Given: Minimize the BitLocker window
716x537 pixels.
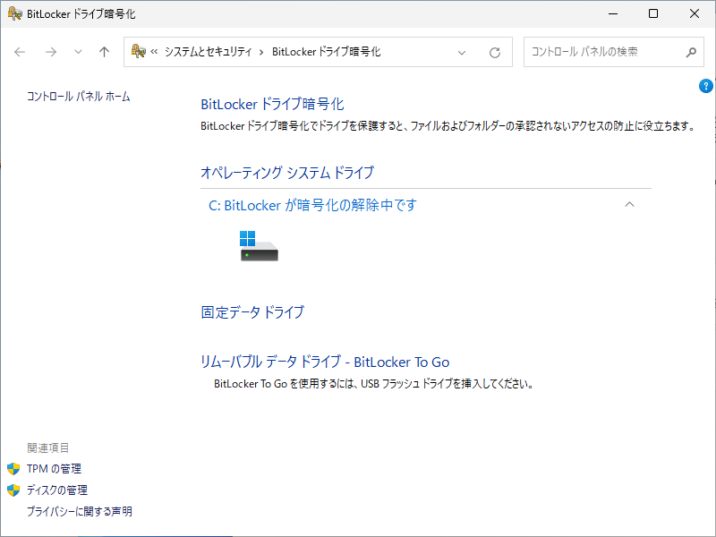Looking at the screenshot, I should click(x=613, y=13).
